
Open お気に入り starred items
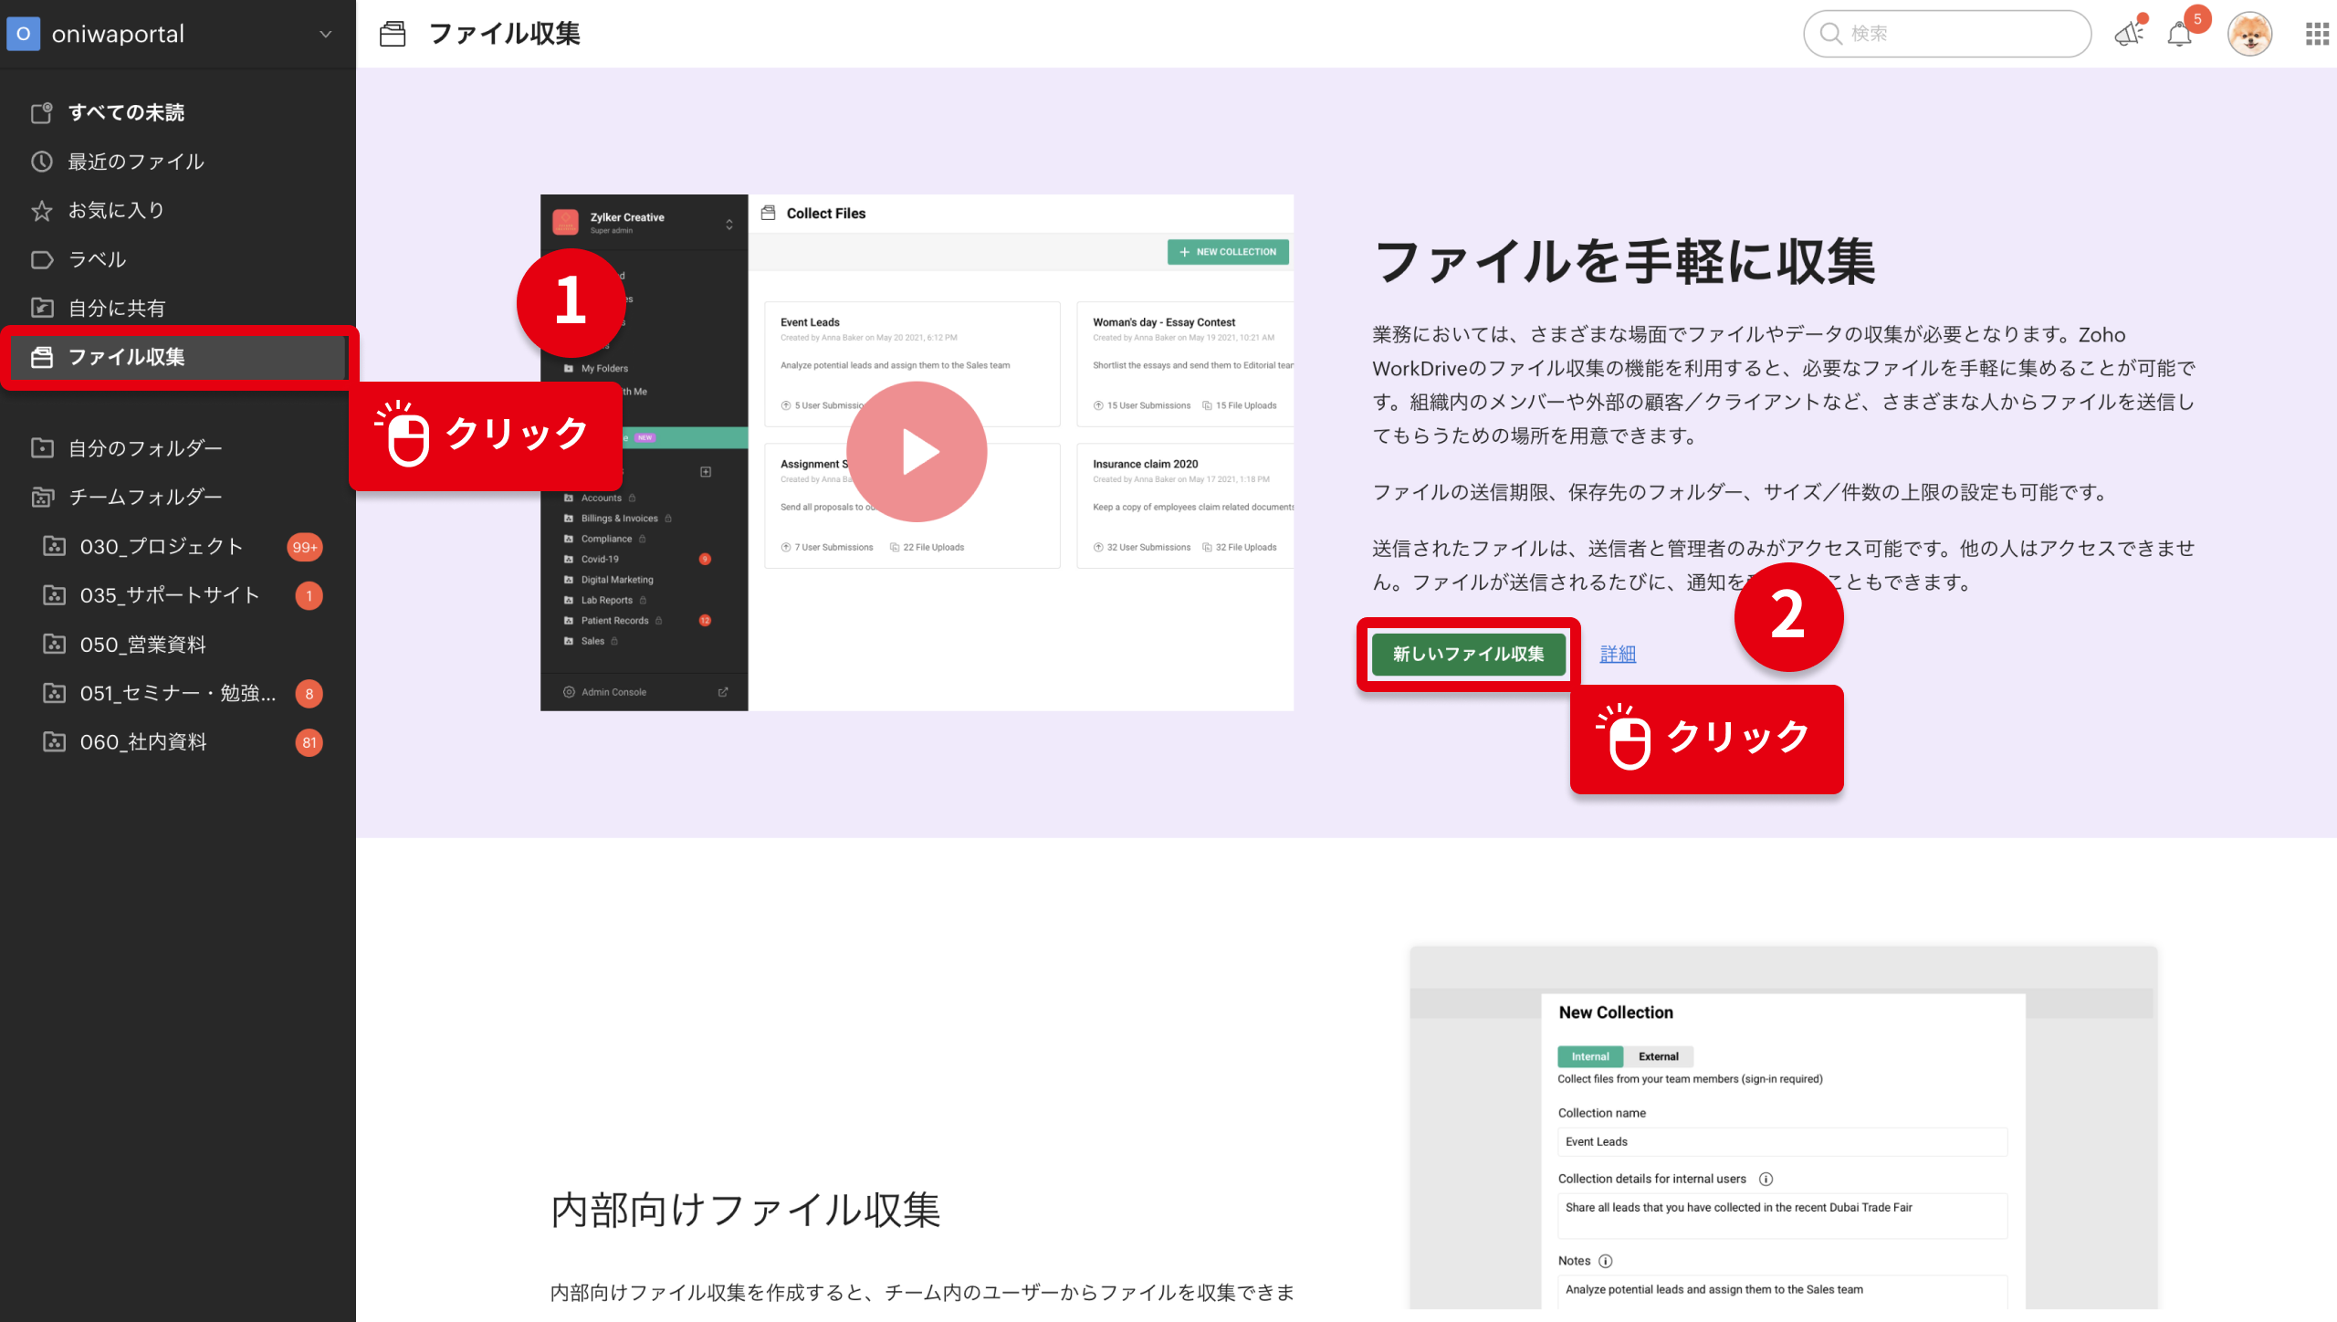click(x=116, y=210)
